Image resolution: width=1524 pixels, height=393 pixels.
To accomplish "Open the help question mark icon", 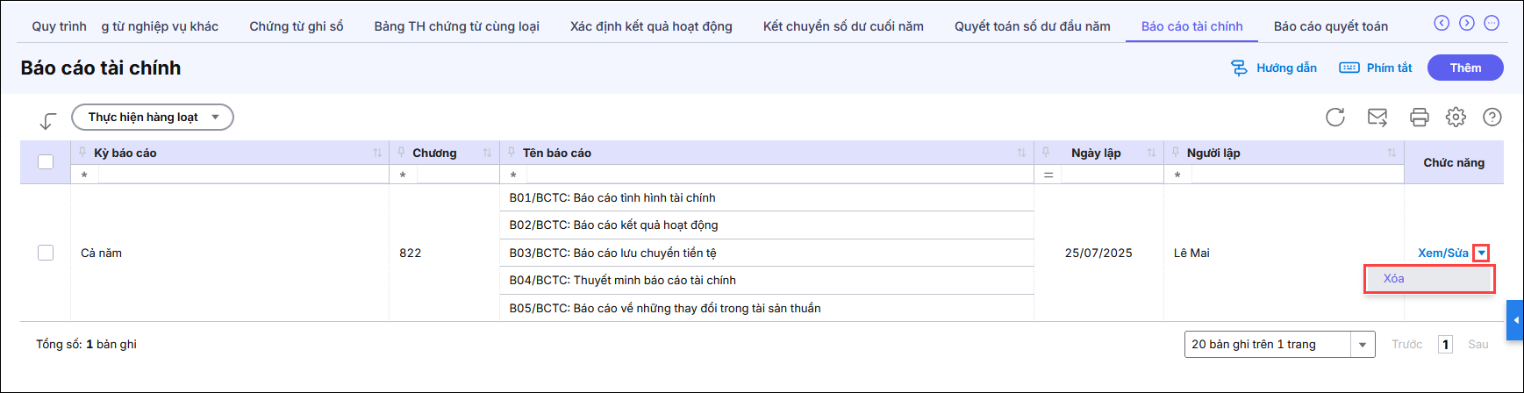I will pyautogui.click(x=1492, y=118).
